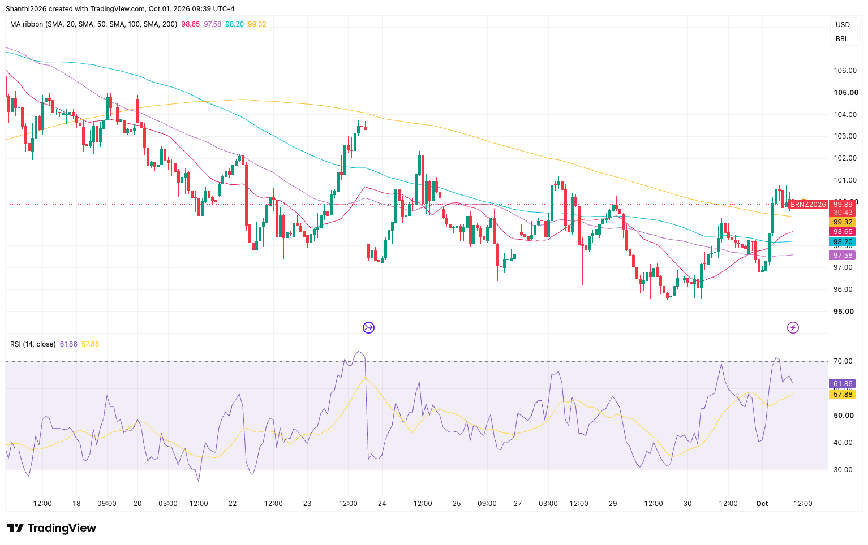This screenshot has width=868, height=545.
Task: Click the purple 97.58 tag on price axis
Action: (x=843, y=256)
